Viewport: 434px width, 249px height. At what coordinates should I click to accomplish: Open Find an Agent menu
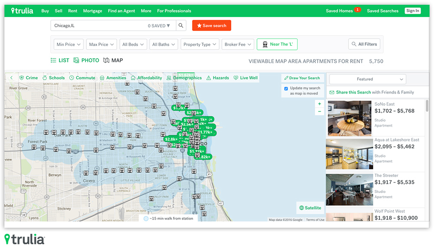tap(121, 11)
